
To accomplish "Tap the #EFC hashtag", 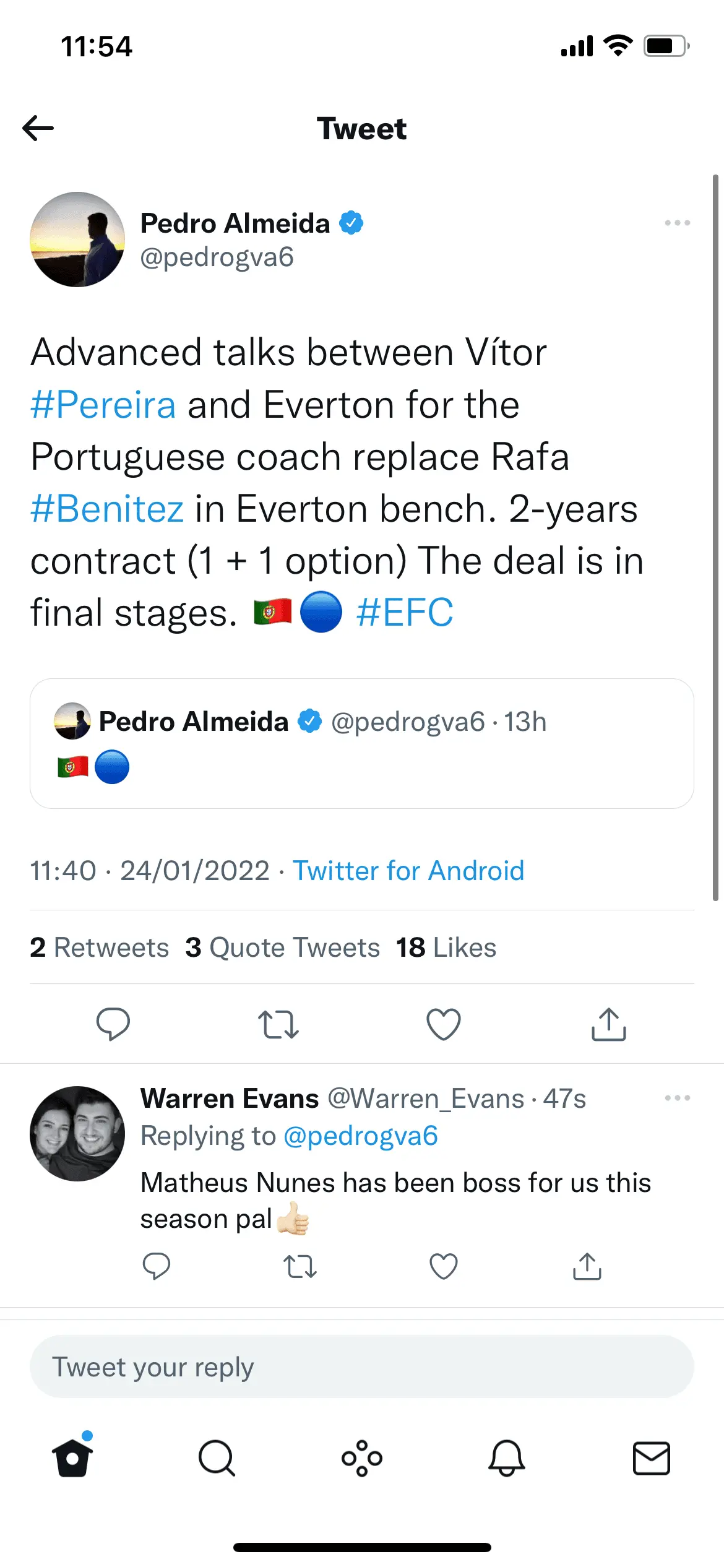I will [405, 613].
